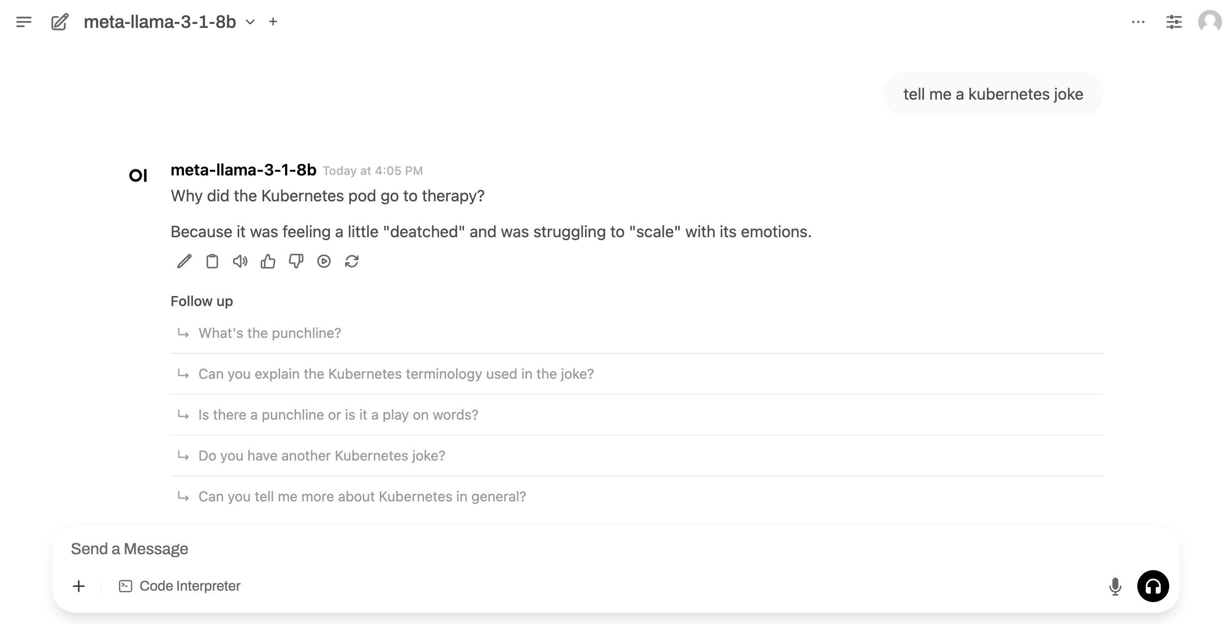1232x624 pixels.
Task: Edit the assistant response with pencil
Action: tap(184, 261)
